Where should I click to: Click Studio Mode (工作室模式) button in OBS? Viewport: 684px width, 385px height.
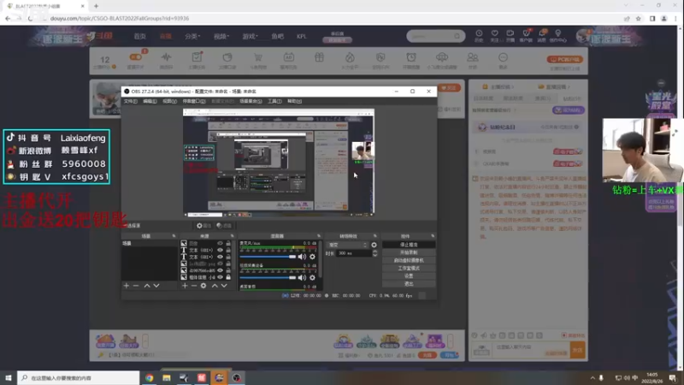coord(409,269)
